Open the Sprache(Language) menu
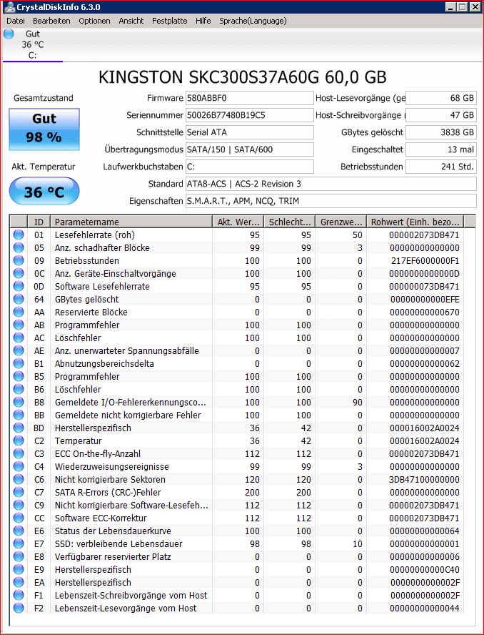Viewport: 484px width, 635px height. click(x=253, y=21)
